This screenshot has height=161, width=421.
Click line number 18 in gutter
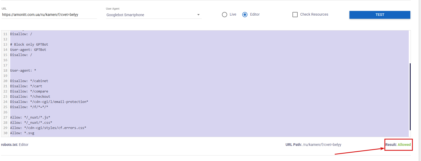click(x=5, y=70)
